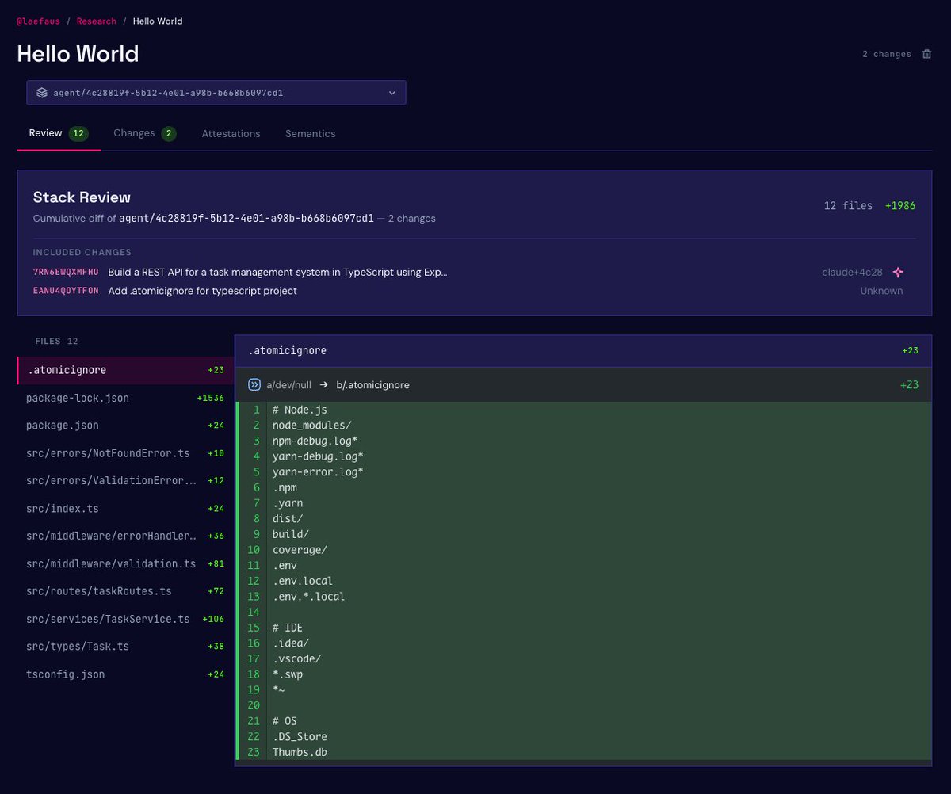Click the .atomicignore diff panel header

click(583, 350)
